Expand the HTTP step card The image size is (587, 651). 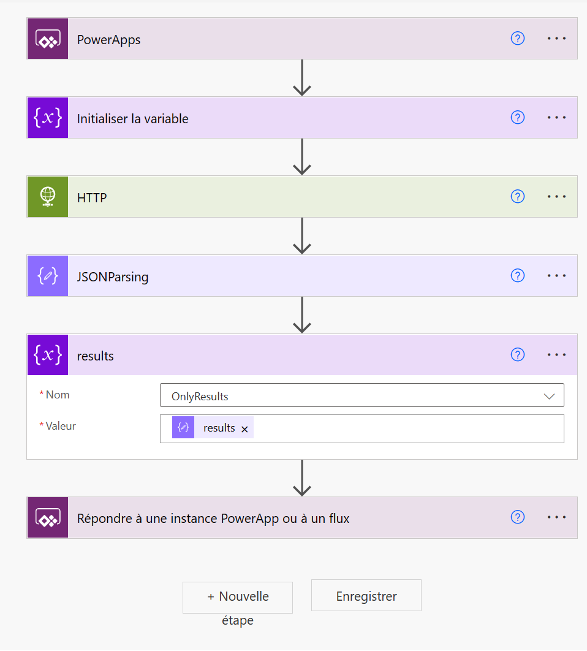pos(302,197)
